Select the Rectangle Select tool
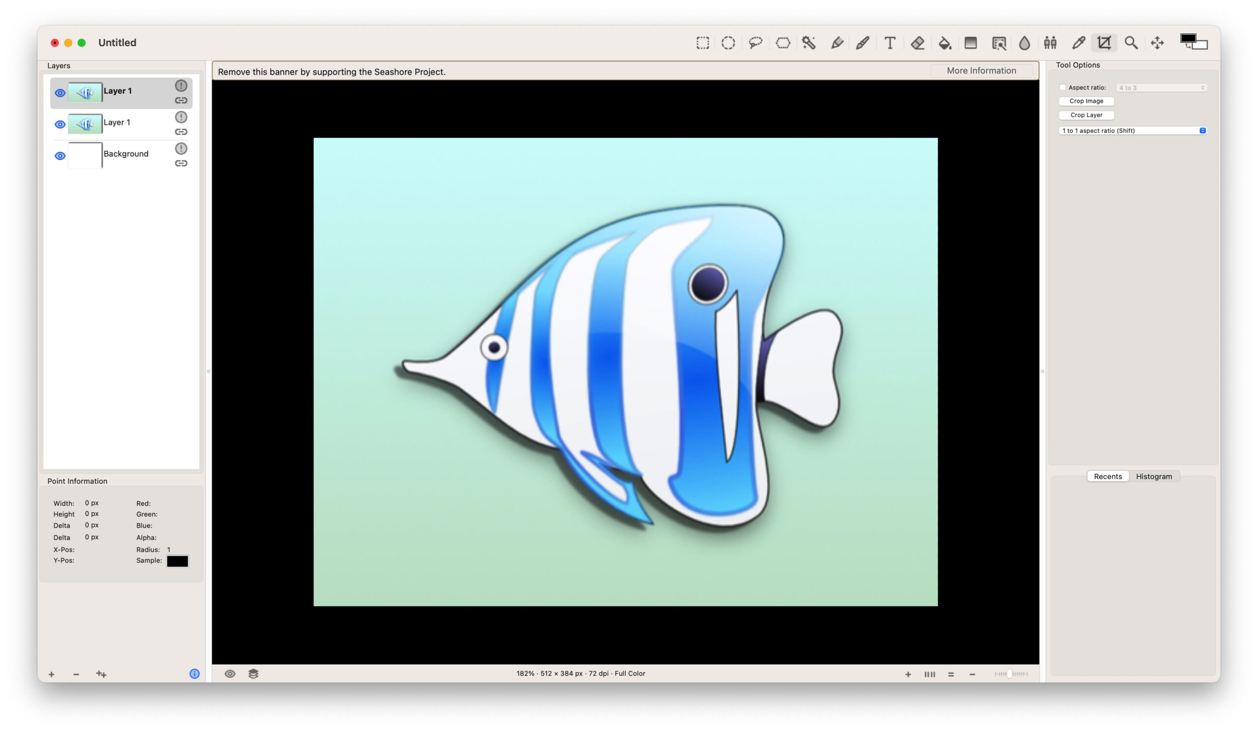The height and width of the screenshot is (732, 1258). coord(702,43)
